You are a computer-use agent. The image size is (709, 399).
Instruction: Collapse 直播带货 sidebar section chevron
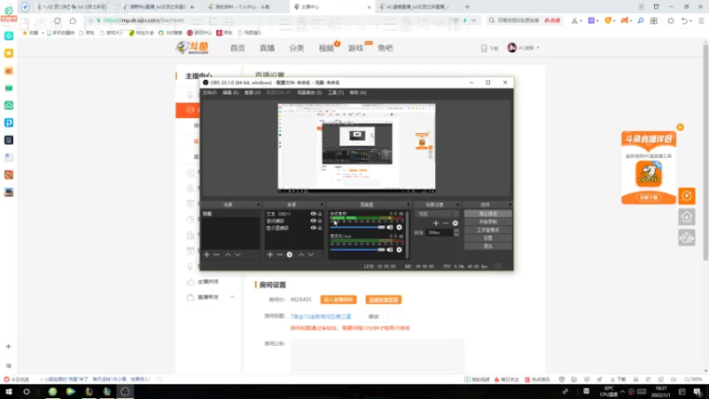coord(232,297)
